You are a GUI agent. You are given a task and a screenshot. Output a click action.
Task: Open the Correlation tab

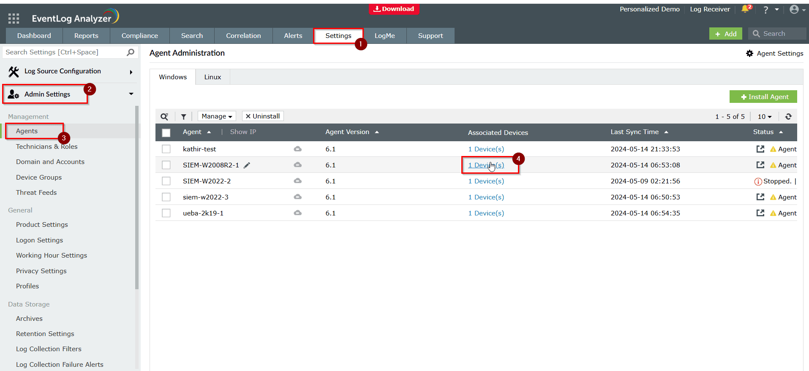243,36
